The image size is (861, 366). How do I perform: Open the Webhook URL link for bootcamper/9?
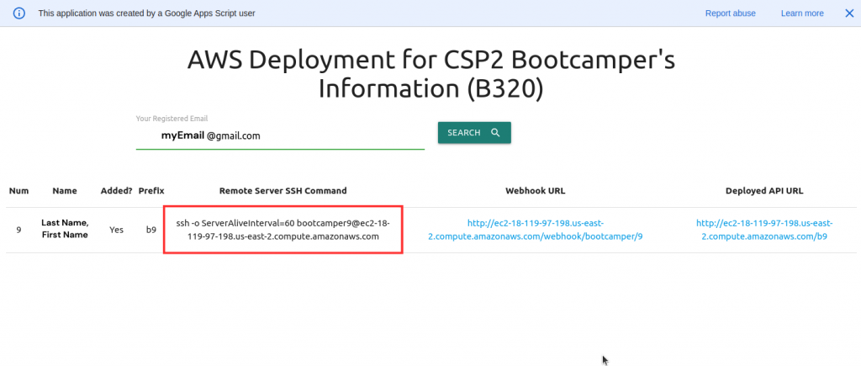(x=536, y=230)
